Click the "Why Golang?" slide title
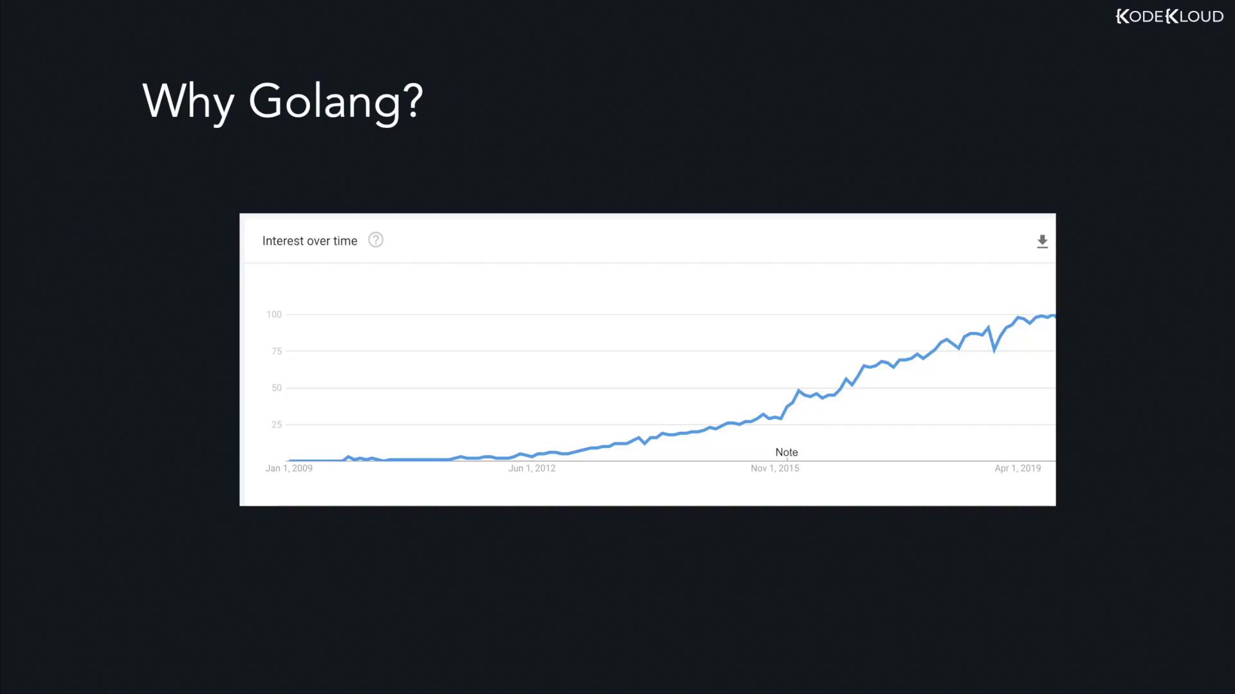 point(282,101)
